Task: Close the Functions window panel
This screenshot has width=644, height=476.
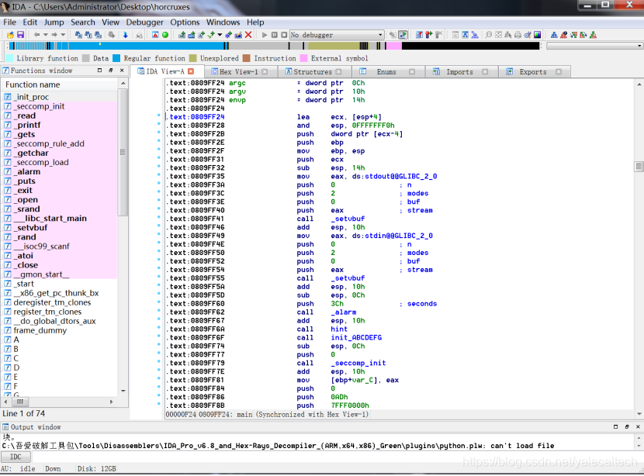Action: (122, 71)
